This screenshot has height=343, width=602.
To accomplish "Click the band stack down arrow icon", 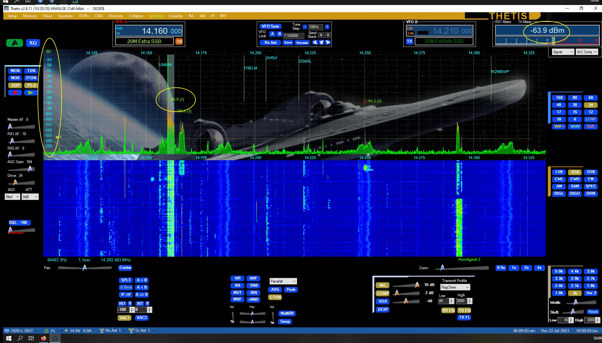I will [x=321, y=42].
